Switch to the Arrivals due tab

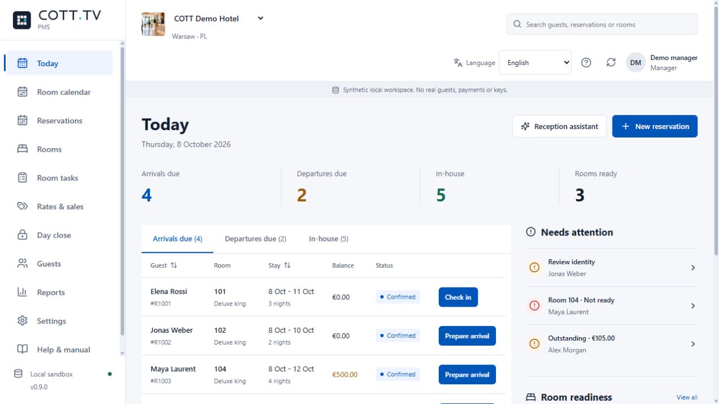[x=177, y=239]
